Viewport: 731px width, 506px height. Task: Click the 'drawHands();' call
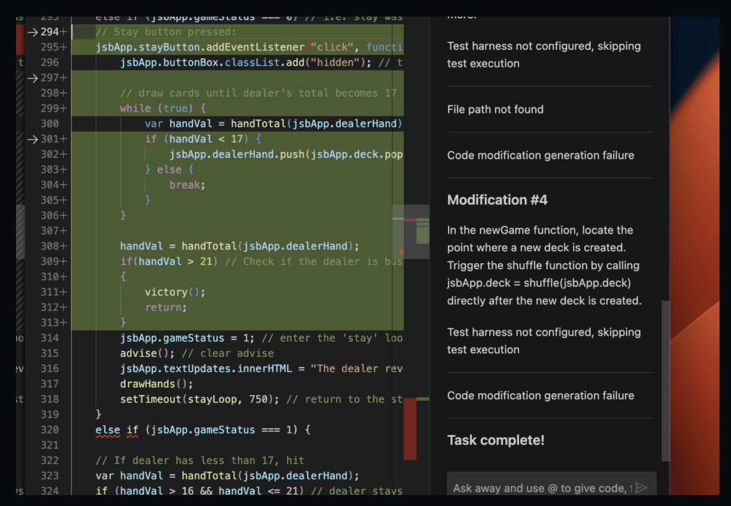(x=156, y=384)
